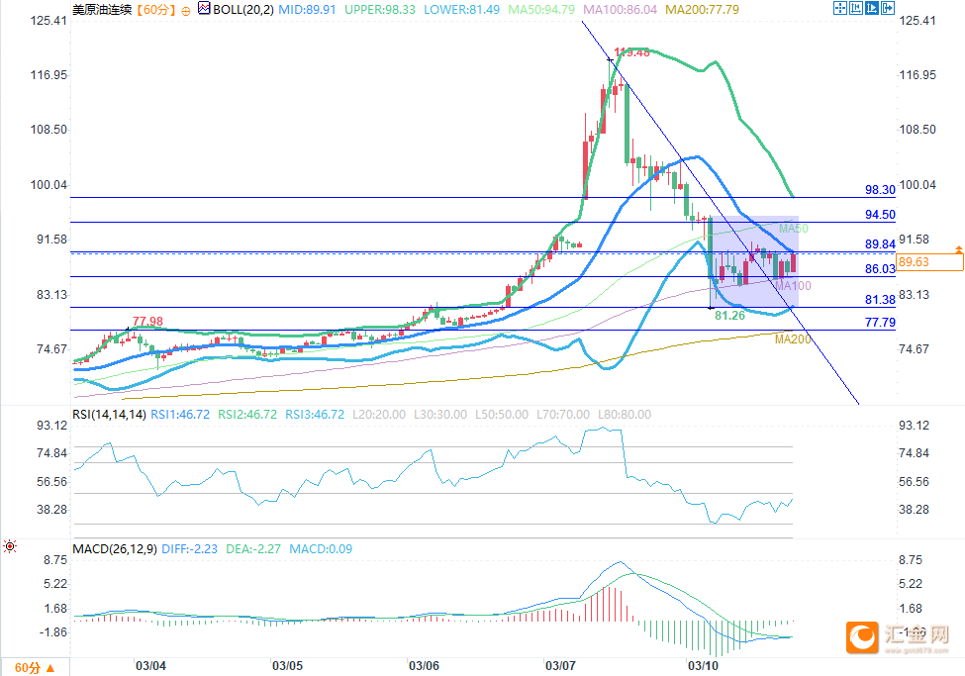Click the 98.30 horizontal line label

[x=880, y=190]
